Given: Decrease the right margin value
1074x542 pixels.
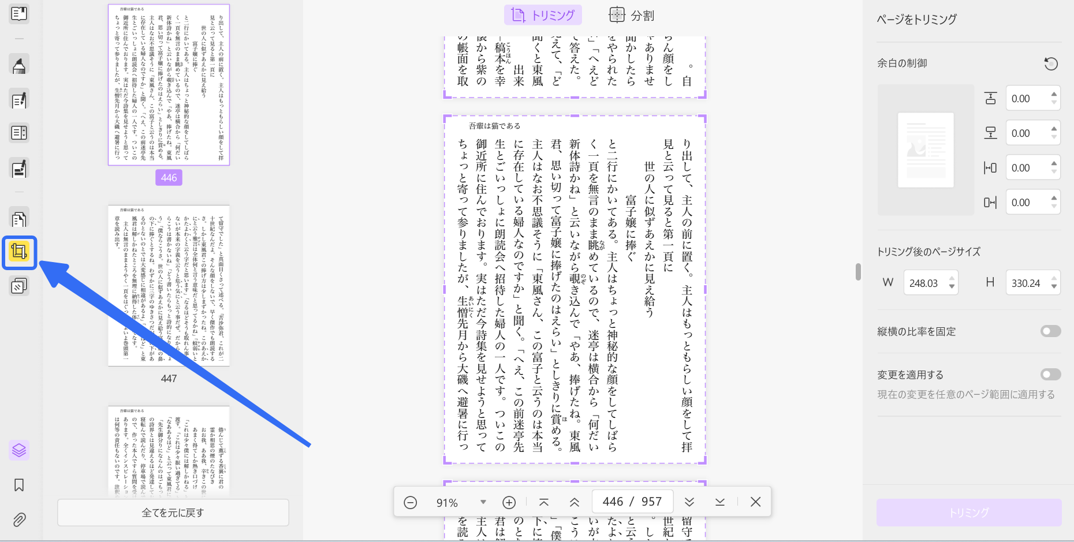Looking at the screenshot, I should pos(1054,207).
